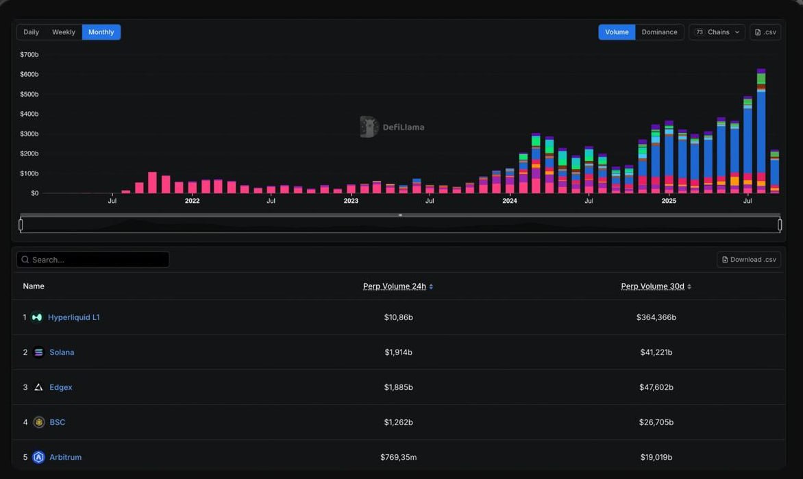Open the 73 Chains dropdown
This screenshot has width=803, height=479.
point(717,32)
